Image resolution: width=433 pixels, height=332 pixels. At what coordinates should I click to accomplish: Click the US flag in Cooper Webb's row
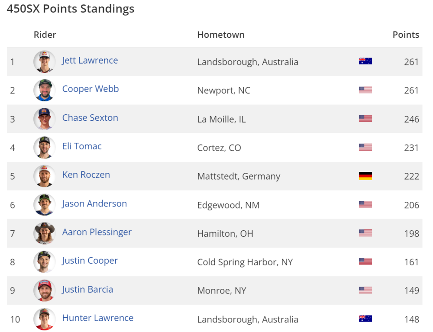tap(365, 90)
